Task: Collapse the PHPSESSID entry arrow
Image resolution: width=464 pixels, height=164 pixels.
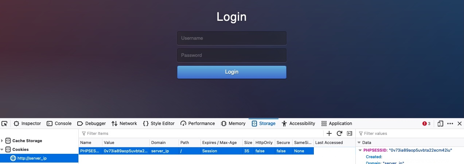Action: tap(360, 150)
